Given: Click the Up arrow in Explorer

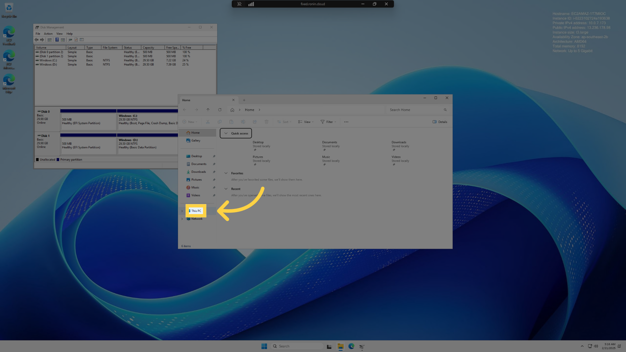Looking at the screenshot, I should [x=208, y=110].
